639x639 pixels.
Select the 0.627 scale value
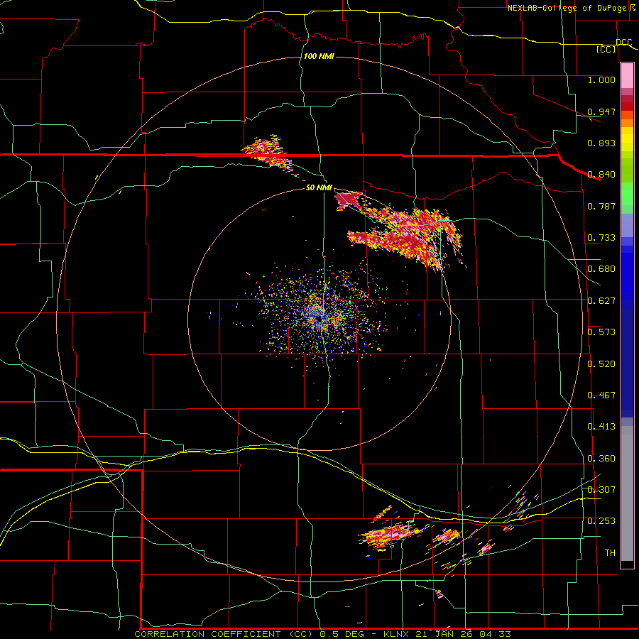pos(601,301)
